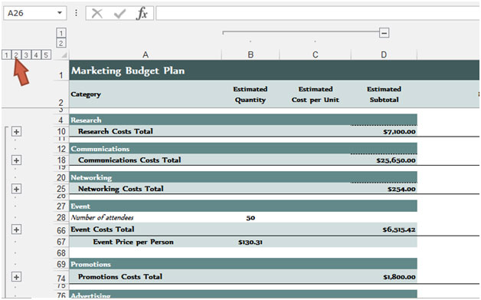Expand Communications Costs Total group
481x300 pixels.
(x=16, y=160)
